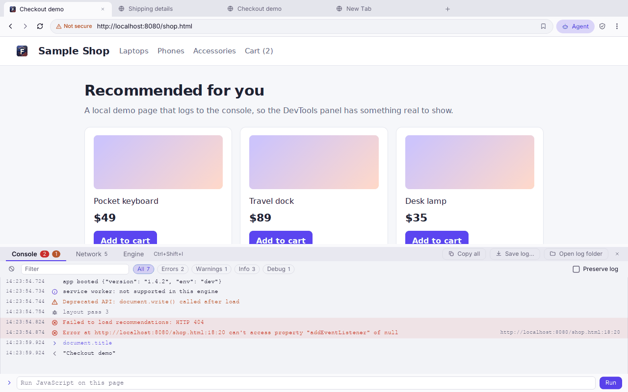Switch to the New Tab browser tab
Viewport: 628px width, 392px height.
point(384,9)
